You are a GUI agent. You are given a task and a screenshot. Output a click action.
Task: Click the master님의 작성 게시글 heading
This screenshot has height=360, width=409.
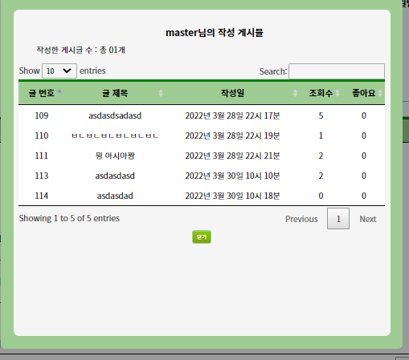215,33
